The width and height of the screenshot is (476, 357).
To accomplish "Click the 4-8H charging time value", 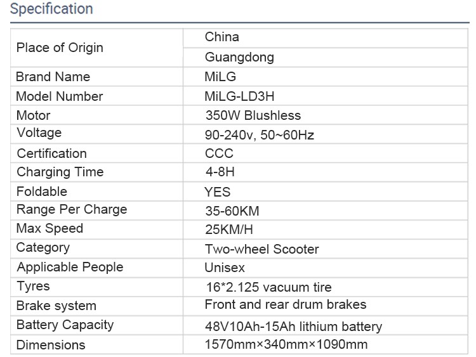I will click(220, 172).
